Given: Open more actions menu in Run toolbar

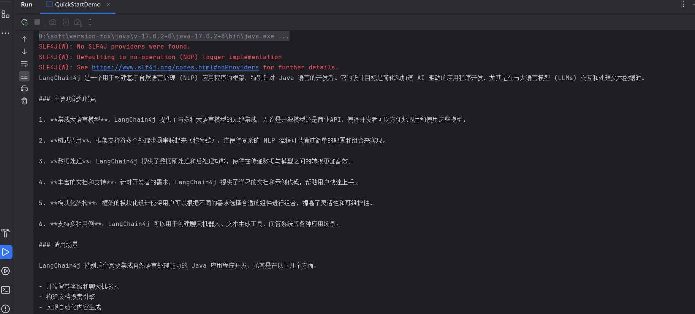Looking at the screenshot, I should (x=90, y=22).
